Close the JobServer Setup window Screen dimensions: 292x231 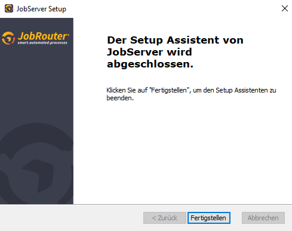click(285, 8)
